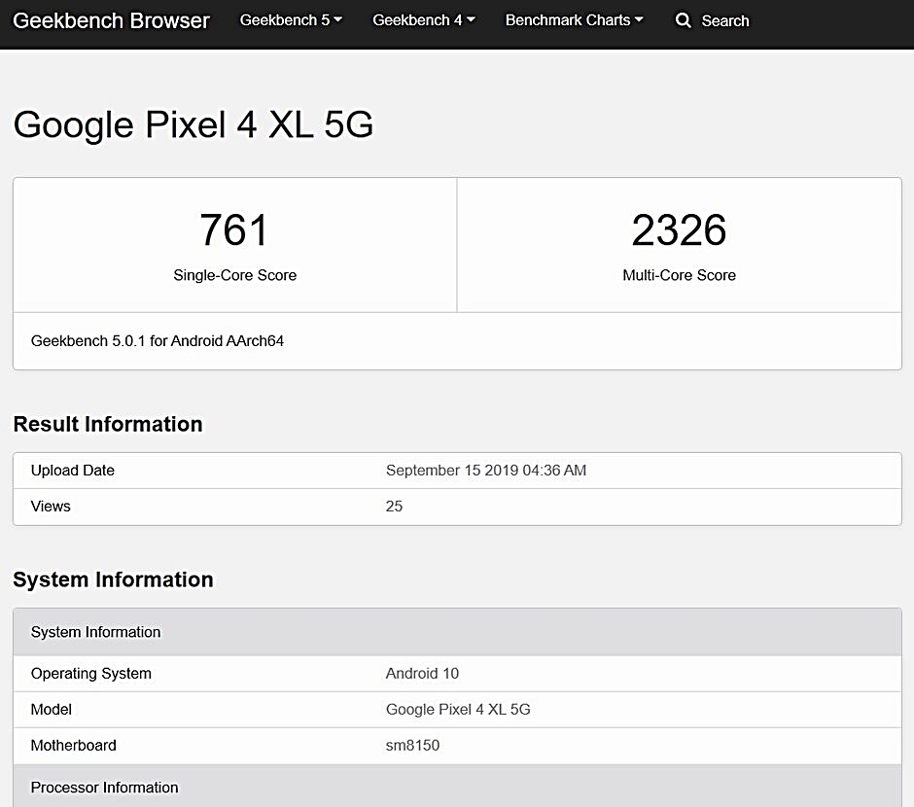Select the Google Pixel 4 XL 5G heading
Screen dimensions: 914x807
pos(193,124)
